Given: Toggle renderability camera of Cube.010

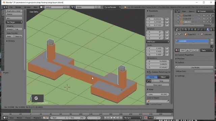Looking at the screenshot, I should [210, 19].
